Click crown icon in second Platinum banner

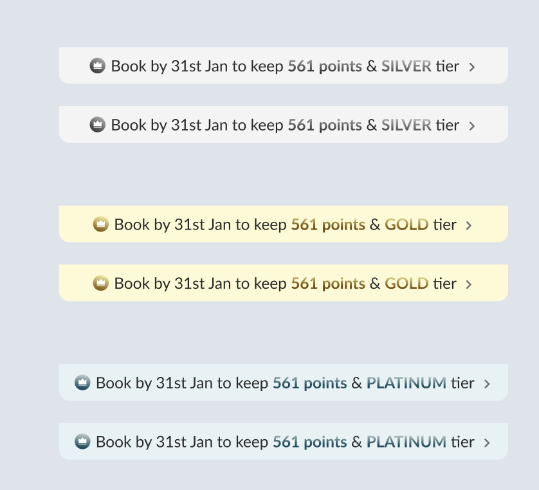[x=82, y=441]
